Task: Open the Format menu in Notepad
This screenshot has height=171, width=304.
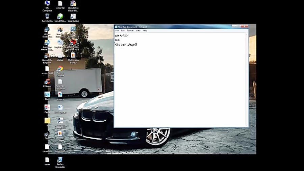Action: [x=130, y=31]
